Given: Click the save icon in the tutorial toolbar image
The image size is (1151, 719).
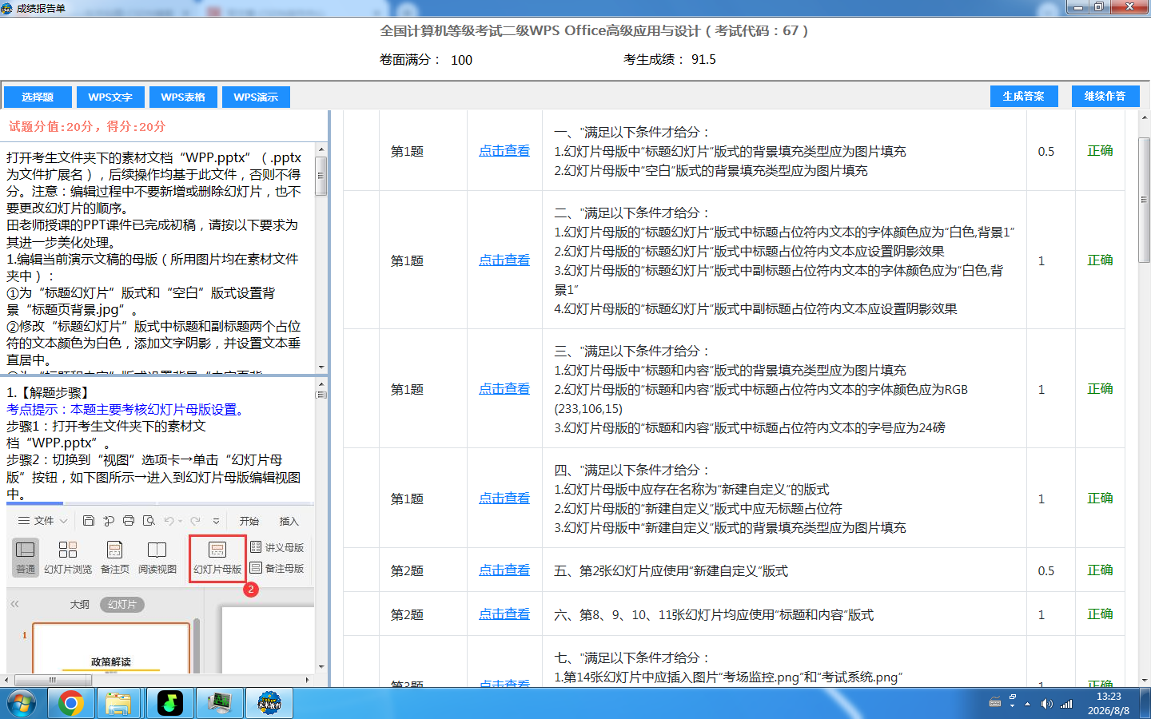Looking at the screenshot, I should 89,521.
